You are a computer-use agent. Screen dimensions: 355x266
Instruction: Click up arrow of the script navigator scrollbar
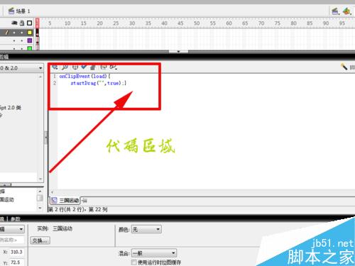(40, 191)
